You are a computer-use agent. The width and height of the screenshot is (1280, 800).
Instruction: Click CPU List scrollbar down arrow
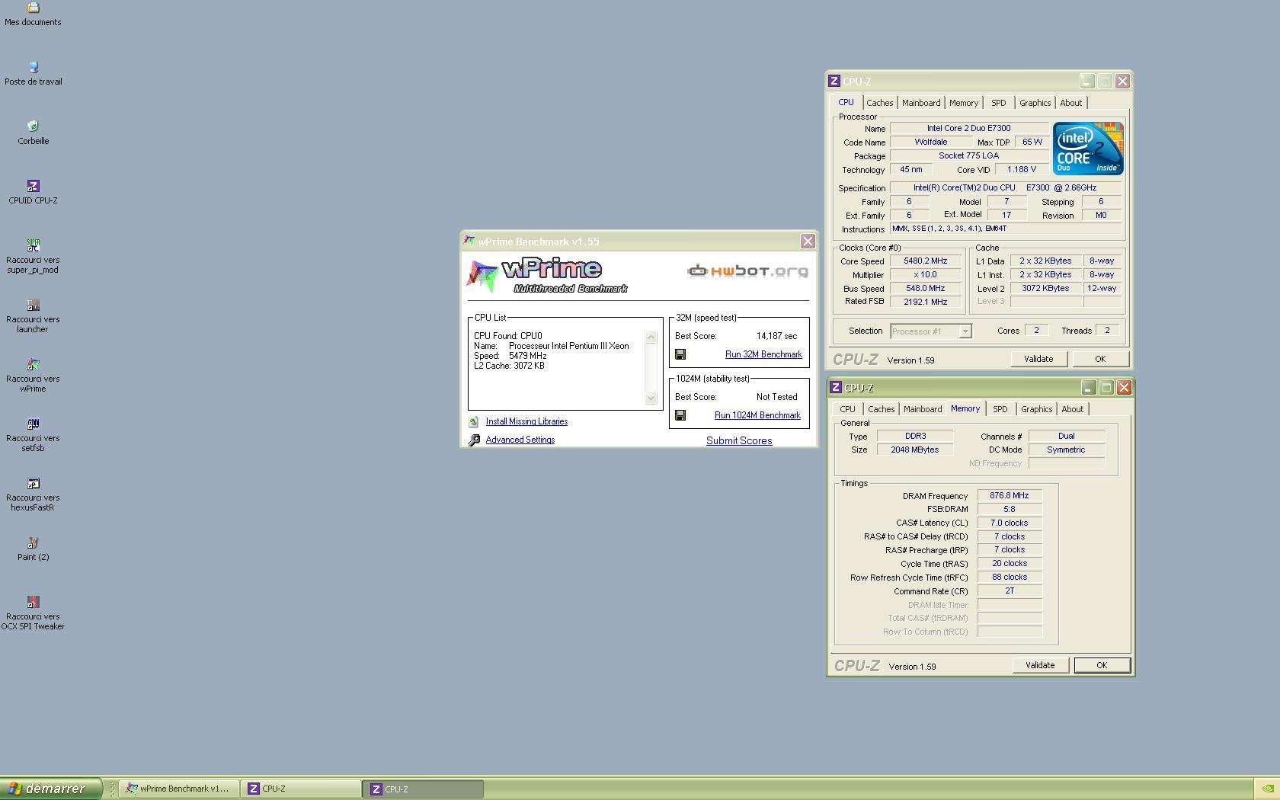[651, 398]
